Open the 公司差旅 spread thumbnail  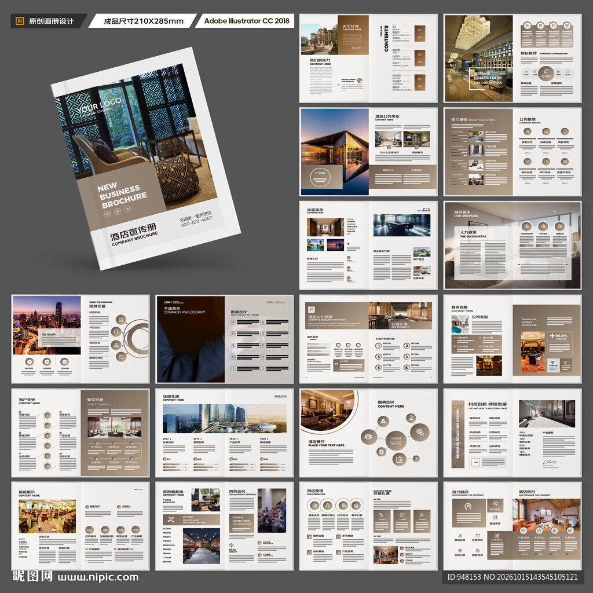pyautogui.click(x=513, y=152)
